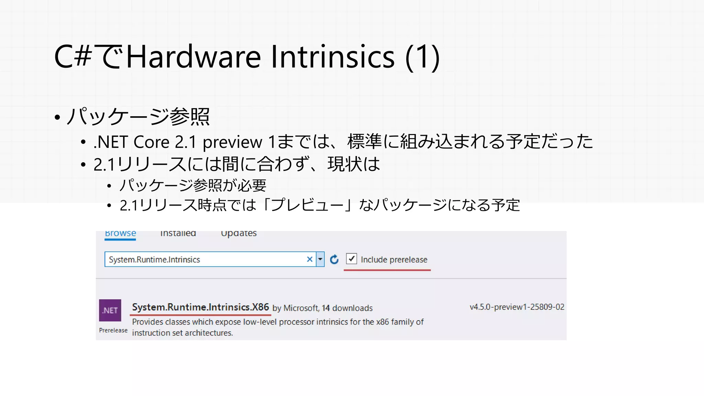Clear the search box with the X icon

[x=310, y=260]
